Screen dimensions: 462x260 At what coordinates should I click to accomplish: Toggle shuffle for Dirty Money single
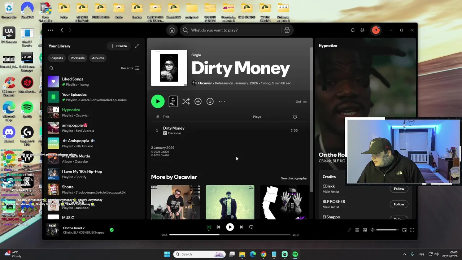click(x=186, y=101)
